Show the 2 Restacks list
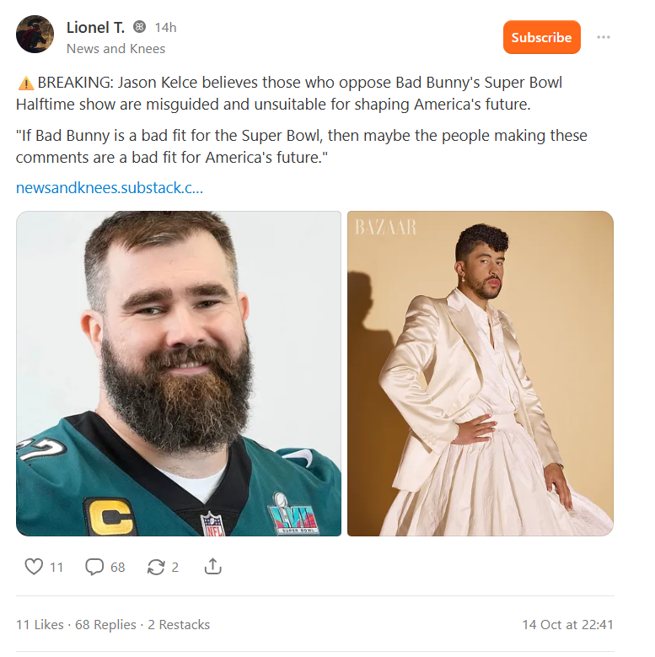The image size is (655, 657). 179,625
